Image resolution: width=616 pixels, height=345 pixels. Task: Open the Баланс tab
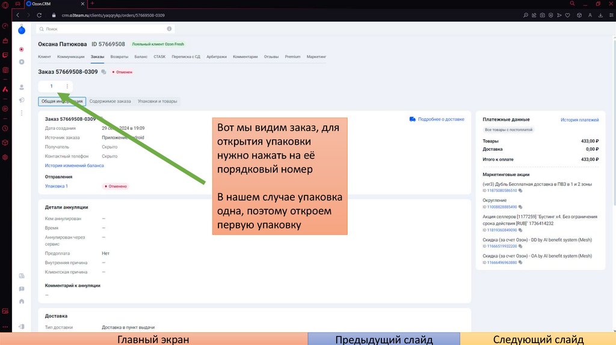click(x=141, y=57)
